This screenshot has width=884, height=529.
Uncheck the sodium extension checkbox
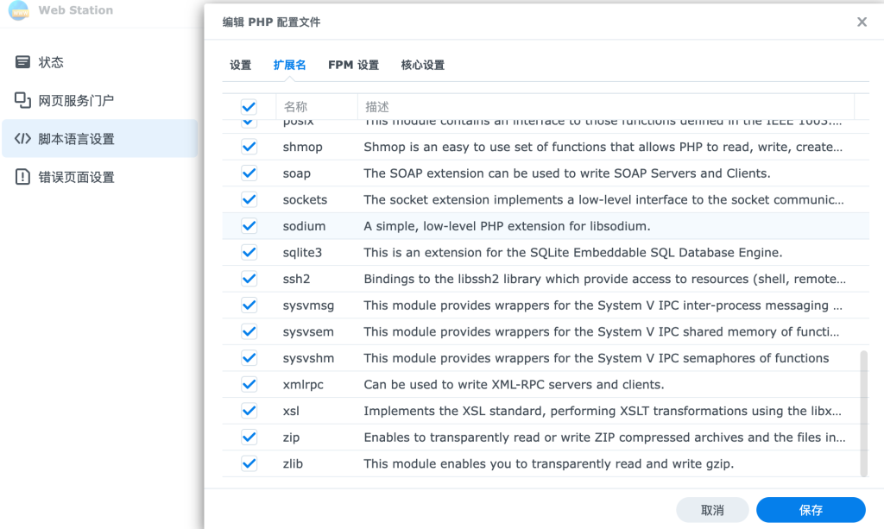click(x=249, y=226)
